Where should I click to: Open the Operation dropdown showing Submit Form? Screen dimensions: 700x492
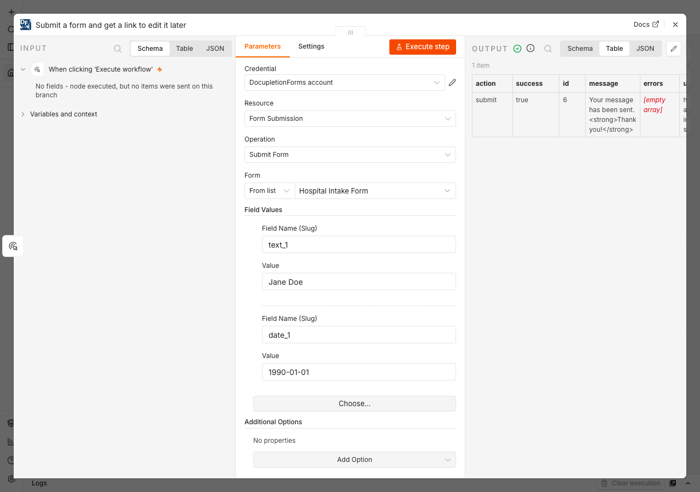click(x=350, y=155)
